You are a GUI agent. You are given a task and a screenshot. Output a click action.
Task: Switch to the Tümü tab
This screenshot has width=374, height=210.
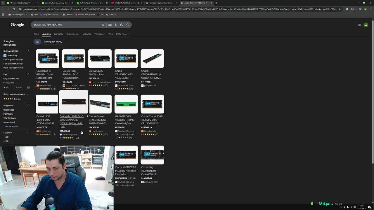point(36,34)
